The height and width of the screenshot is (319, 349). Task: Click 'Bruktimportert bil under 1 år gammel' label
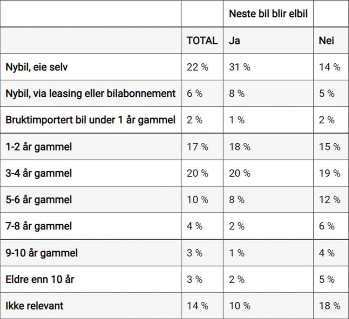[x=91, y=120]
